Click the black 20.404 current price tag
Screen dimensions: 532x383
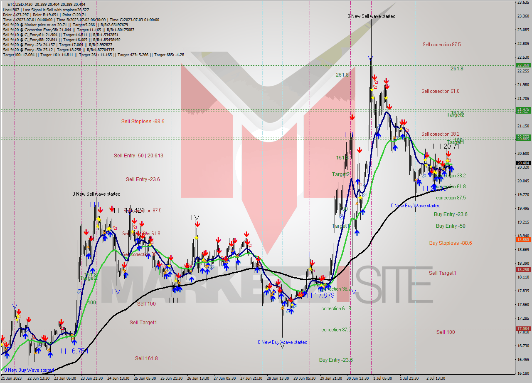pos(523,163)
